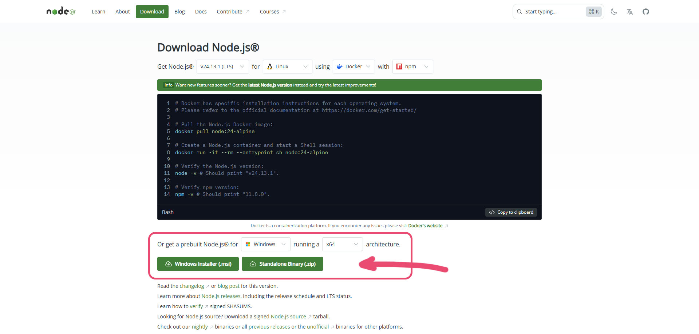Image resolution: width=699 pixels, height=334 pixels.
Task: Click the Node.js logo
Action: [61, 11]
